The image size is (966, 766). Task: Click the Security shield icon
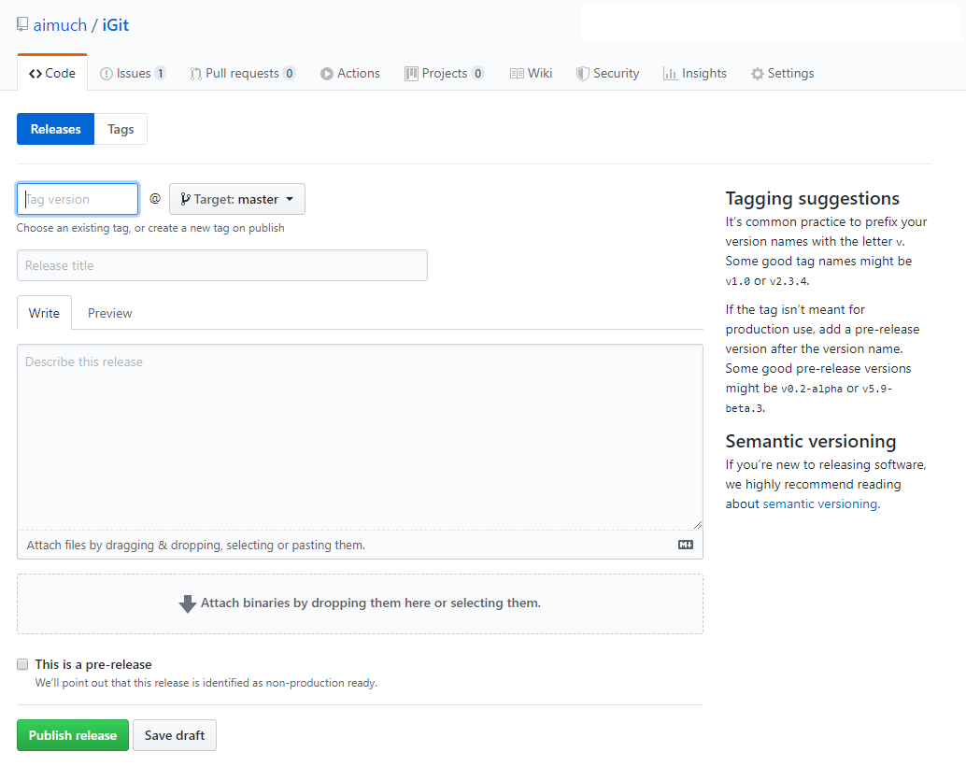click(582, 74)
